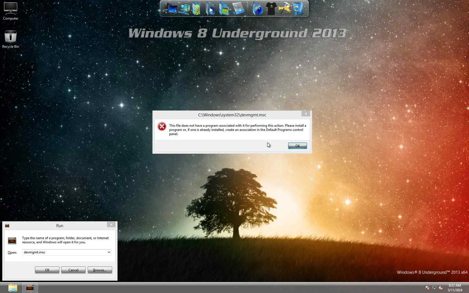Expand the Open combo box dropdown arrow
This screenshot has height=293, width=469.
tap(109, 252)
